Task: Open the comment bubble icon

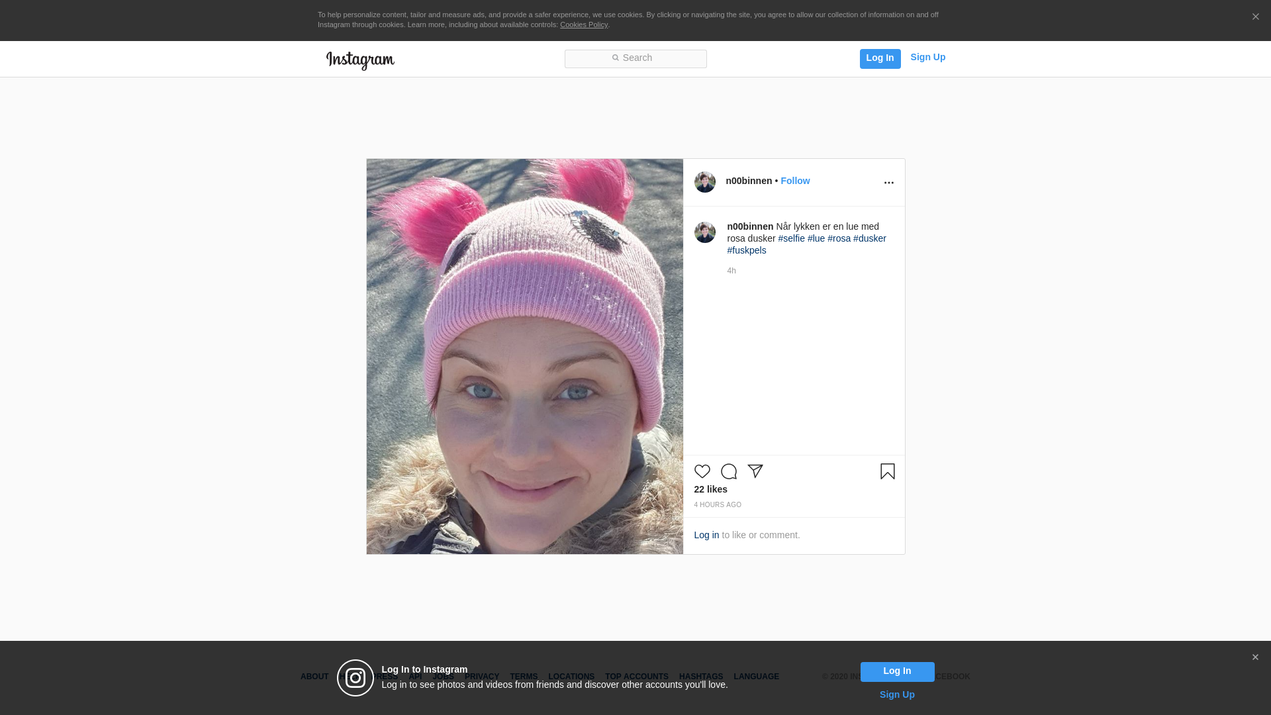Action: coord(729,471)
